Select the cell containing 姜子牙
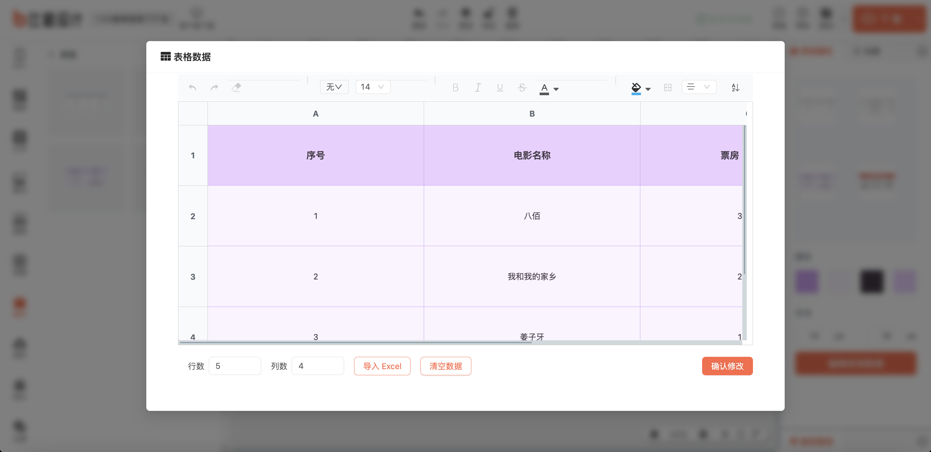Image resolution: width=931 pixels, height=452 pixels. click(x=532, y=324)
